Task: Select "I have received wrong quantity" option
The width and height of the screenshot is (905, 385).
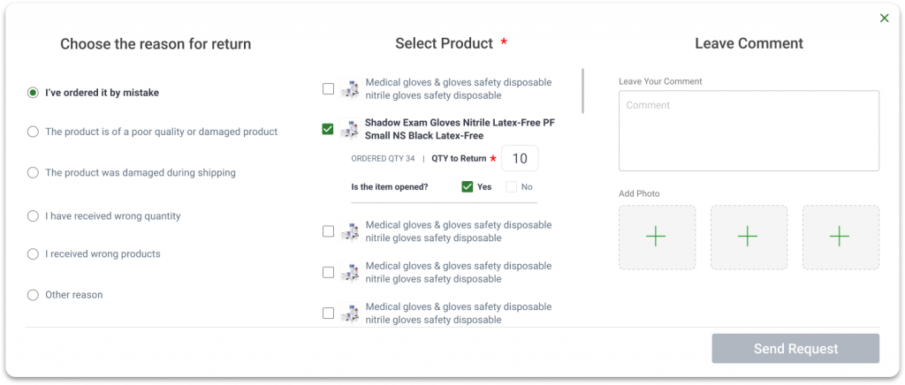Action: point(33,215)
